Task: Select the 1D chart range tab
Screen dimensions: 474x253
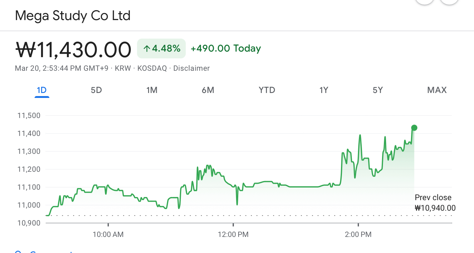Action: click(x=42, y=90)
